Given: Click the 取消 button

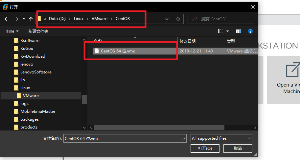Looking at the screenshot, I should 238,148.
